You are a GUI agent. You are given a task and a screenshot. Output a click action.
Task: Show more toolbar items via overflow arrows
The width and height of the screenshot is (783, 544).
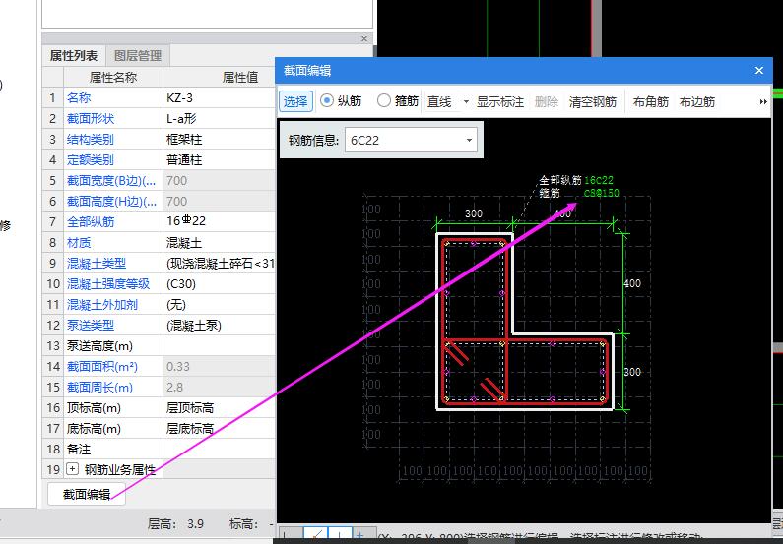(x=763, y=101)
